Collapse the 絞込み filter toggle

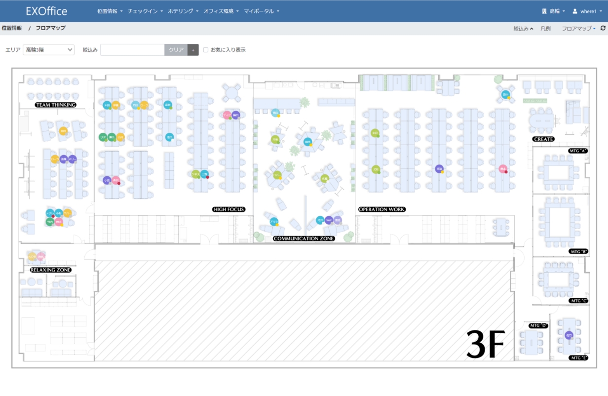click(523, 29)
